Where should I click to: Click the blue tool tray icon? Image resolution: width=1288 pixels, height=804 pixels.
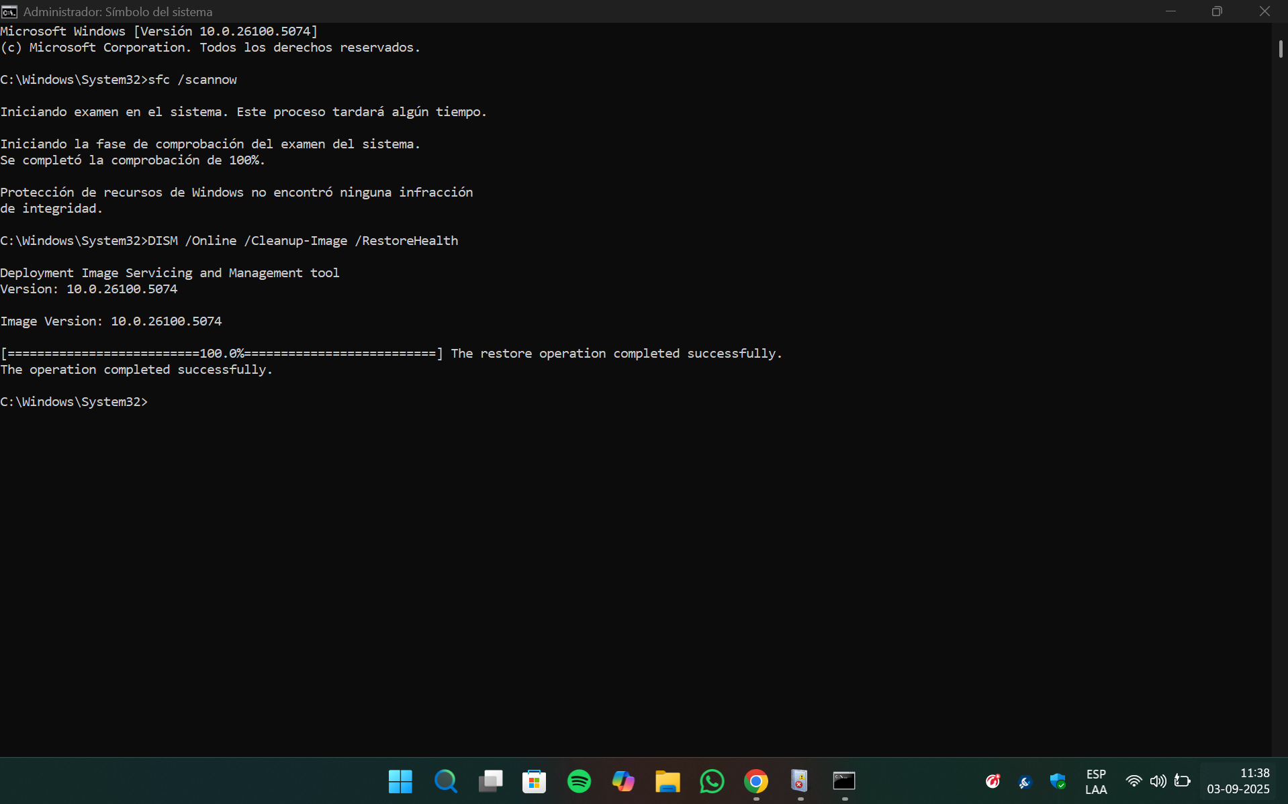tap(1025, 782)
